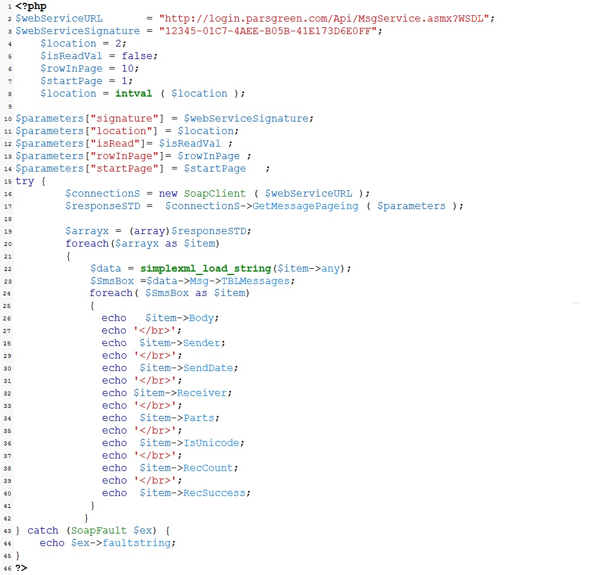Click the GetMessagePageing method call
The width and height of the screenshot is (590, 575).
coord(306,206)
